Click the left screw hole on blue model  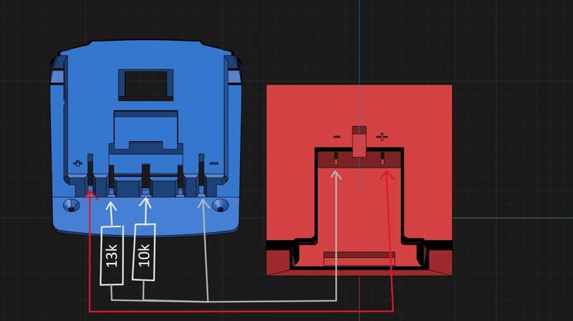pos(71,205)
